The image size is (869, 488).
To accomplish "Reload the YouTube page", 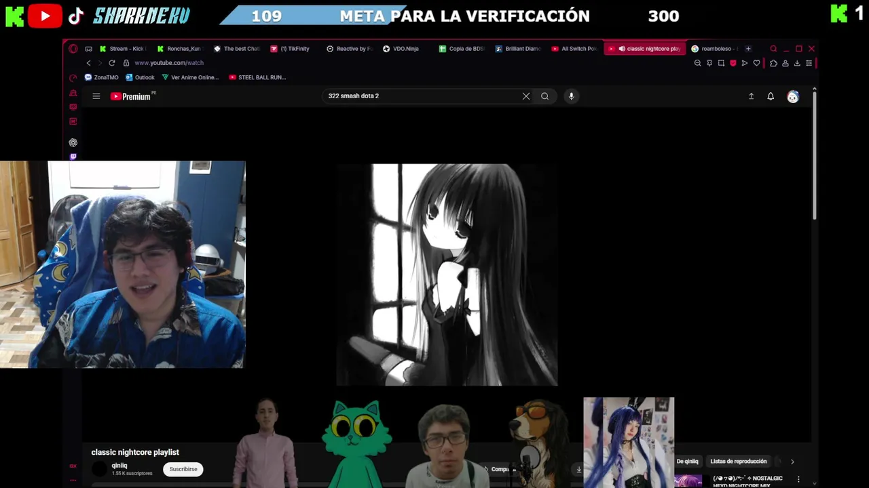I will click(x=112, y=63).
